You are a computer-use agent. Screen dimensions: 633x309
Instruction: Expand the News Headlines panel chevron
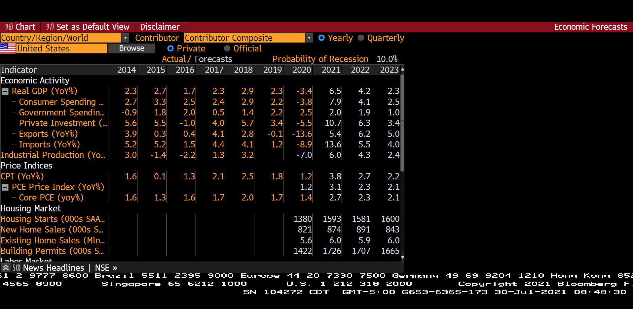[6, 267]
